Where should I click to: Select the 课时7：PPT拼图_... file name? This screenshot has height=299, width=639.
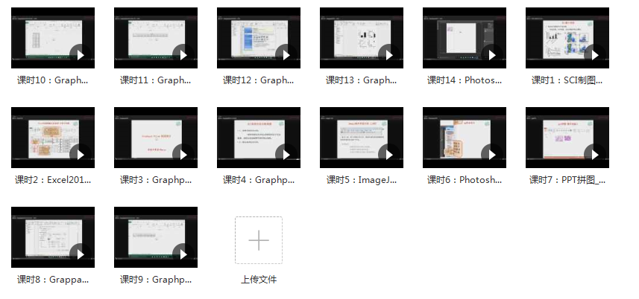point(567,180)
